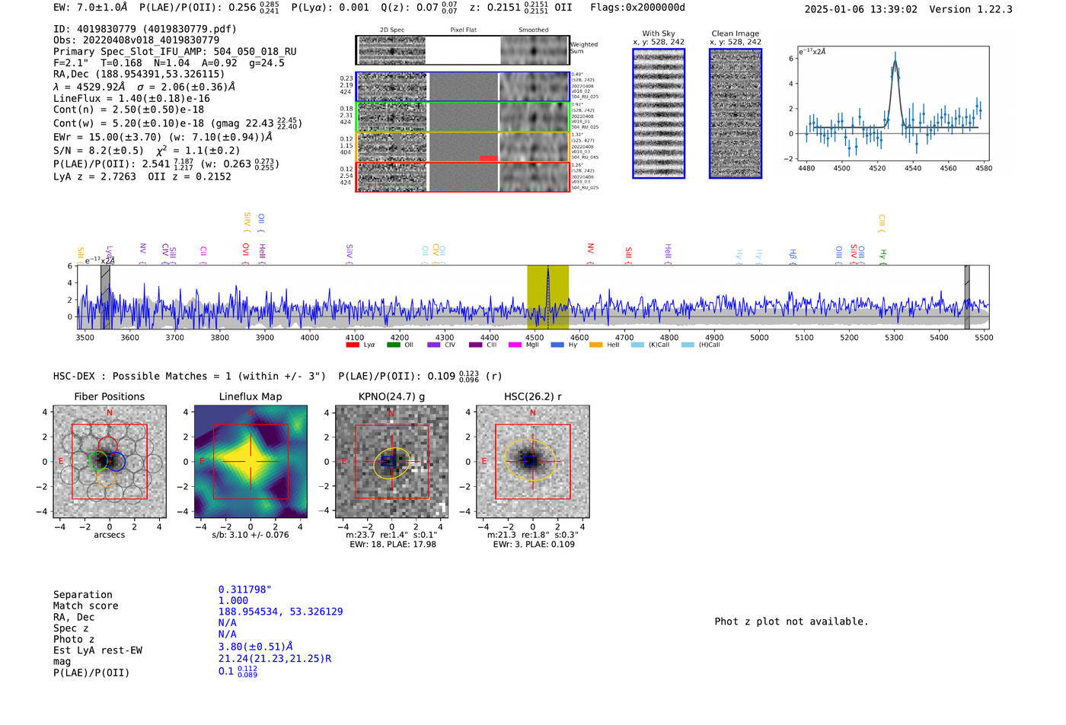
Task: Open the Clean Image cutout
Action: pos(735,113)
